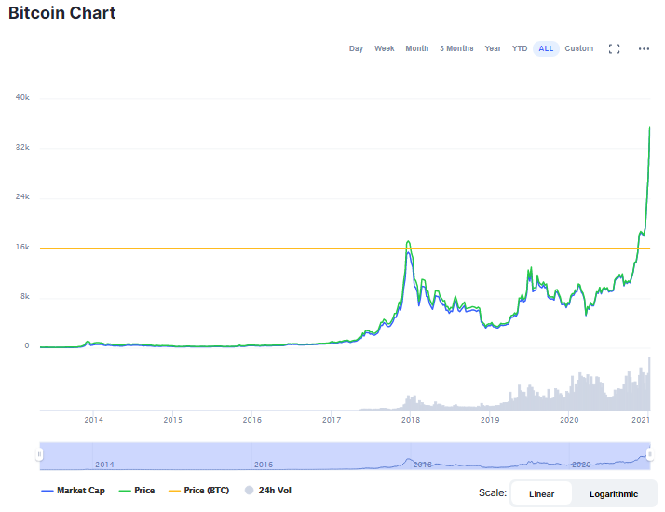Enter fullscreen chart view
The image size is (665, 512).
(x=614, y=48)
